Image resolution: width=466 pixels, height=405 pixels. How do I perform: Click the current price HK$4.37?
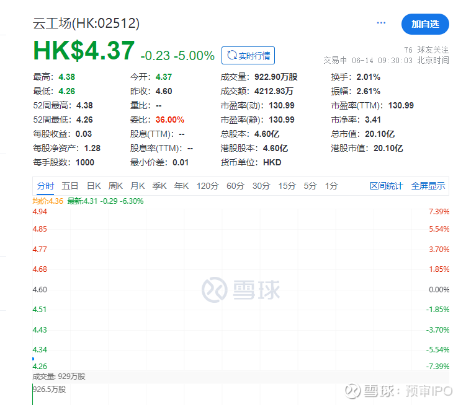pos(84,50)
